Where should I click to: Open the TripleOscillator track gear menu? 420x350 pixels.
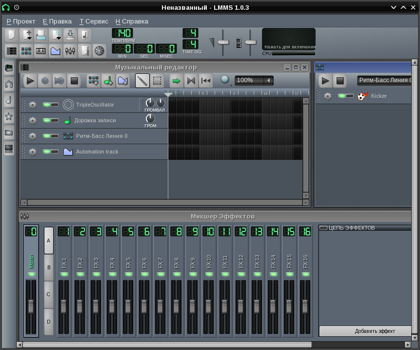coord(33,105)
